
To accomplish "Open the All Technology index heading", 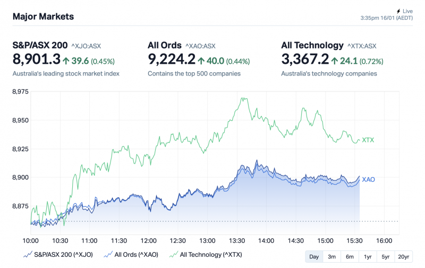I will pyautogui.click(x=311, y=45).
